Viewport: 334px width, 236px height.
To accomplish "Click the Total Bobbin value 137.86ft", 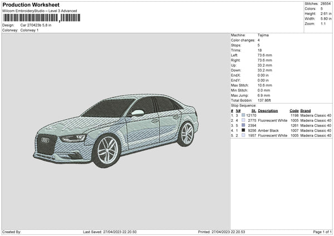I will [x=264, y=100].
